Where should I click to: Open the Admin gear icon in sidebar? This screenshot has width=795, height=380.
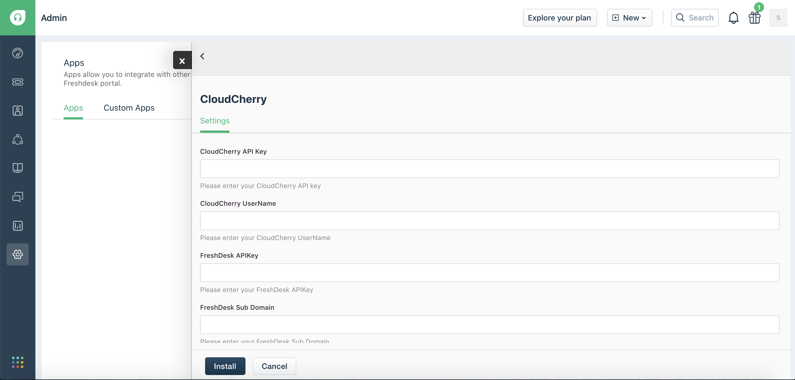(x=18, y=254)
